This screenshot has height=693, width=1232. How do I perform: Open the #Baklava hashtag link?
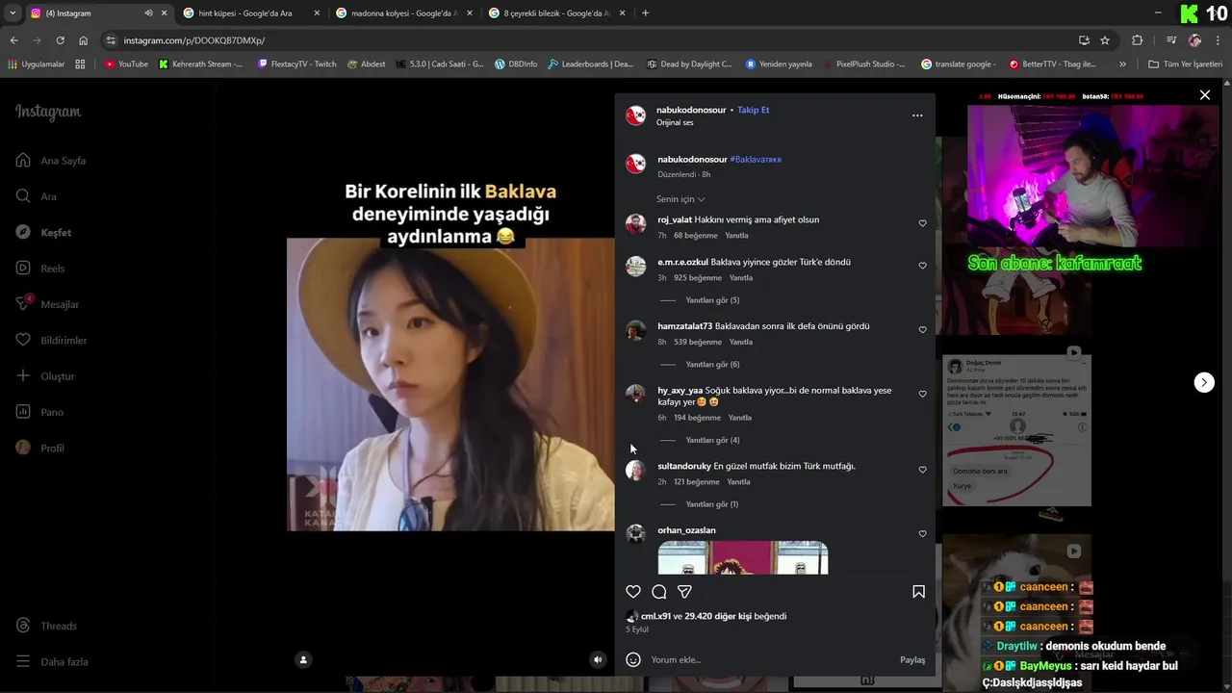pos(756,160)
